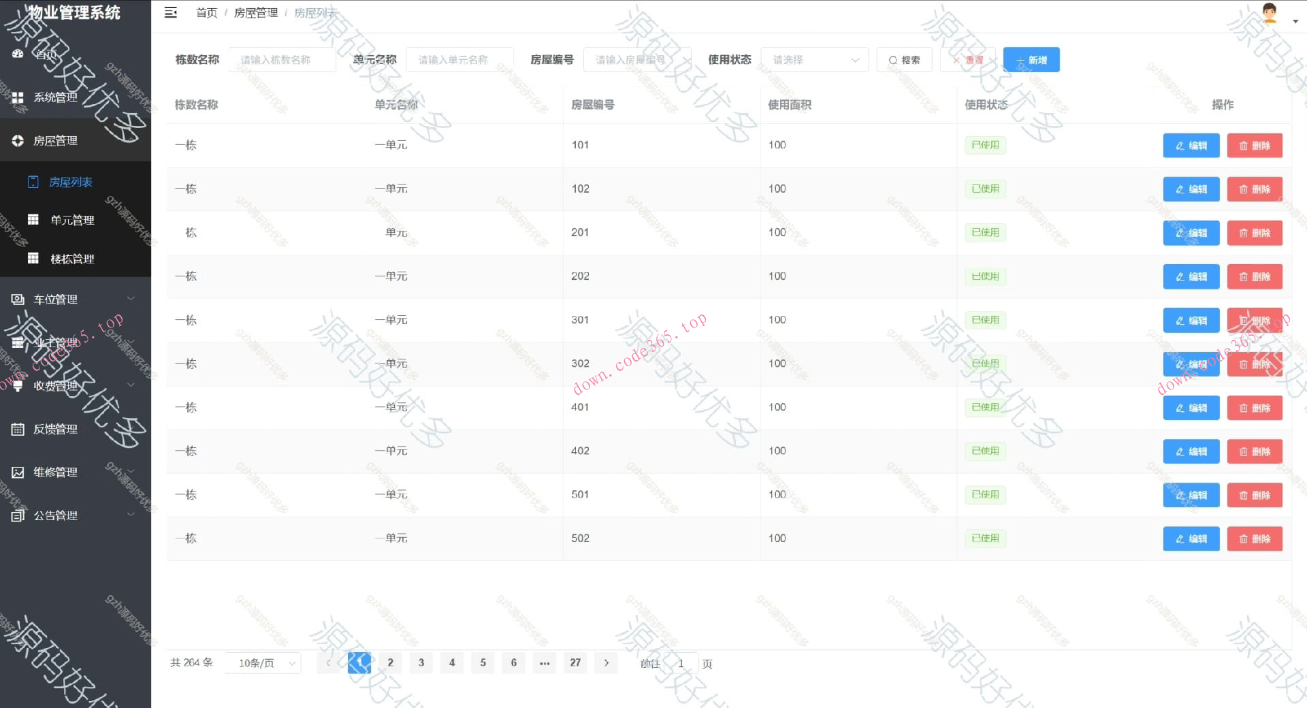1307x708 pixels.
Task: Collapse the sidebar with the hamburger icon
Action: pyautogui.click(x=171, y=12)
